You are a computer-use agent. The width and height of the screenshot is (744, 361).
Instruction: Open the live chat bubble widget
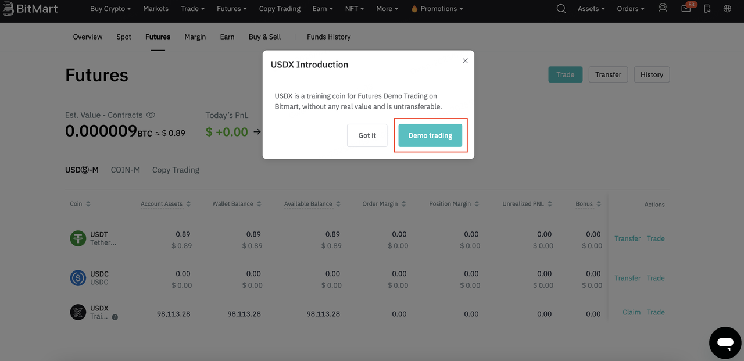click(725, 342)
